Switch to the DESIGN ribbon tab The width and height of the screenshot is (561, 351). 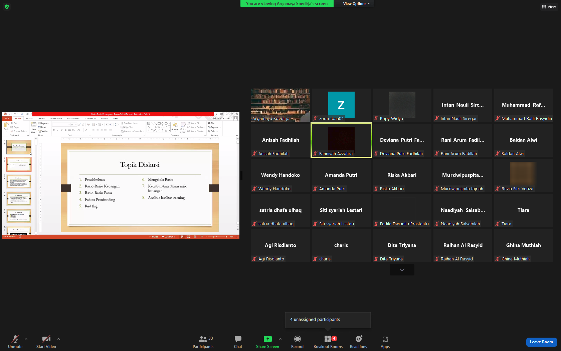41,118
